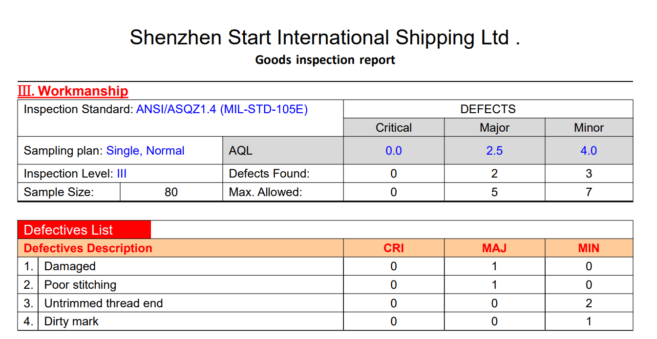Click the red Defectives List header
The height and width of the screenshot is (339, 657).
pos(68,230)
